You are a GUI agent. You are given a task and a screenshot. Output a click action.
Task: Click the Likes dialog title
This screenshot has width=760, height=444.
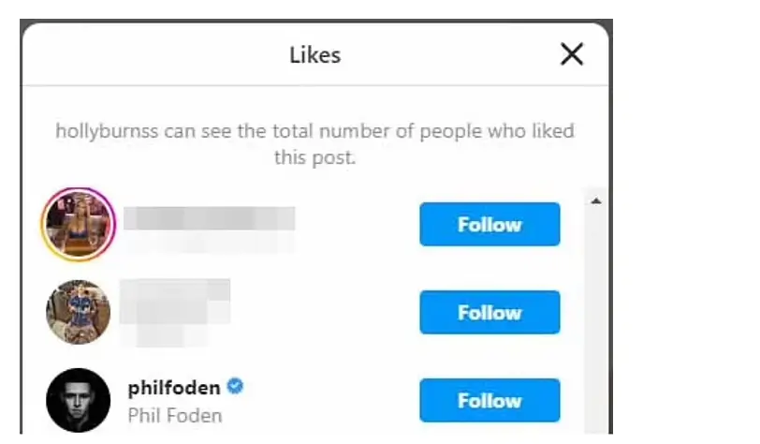(315, 55)
